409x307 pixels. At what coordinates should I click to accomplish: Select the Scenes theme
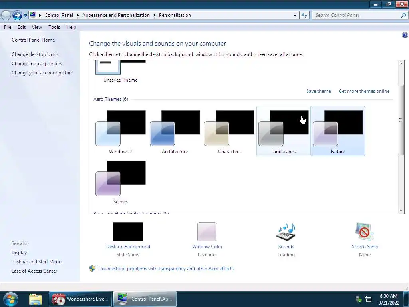pos(121,182)
